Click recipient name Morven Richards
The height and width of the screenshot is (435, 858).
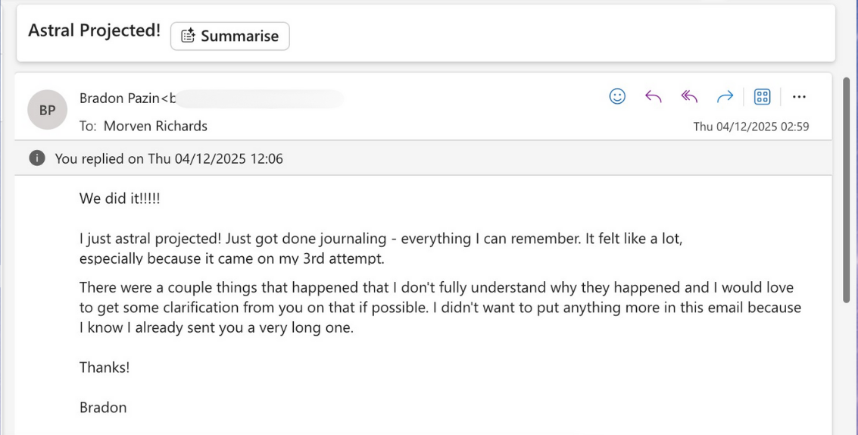[x=155, y=126]
